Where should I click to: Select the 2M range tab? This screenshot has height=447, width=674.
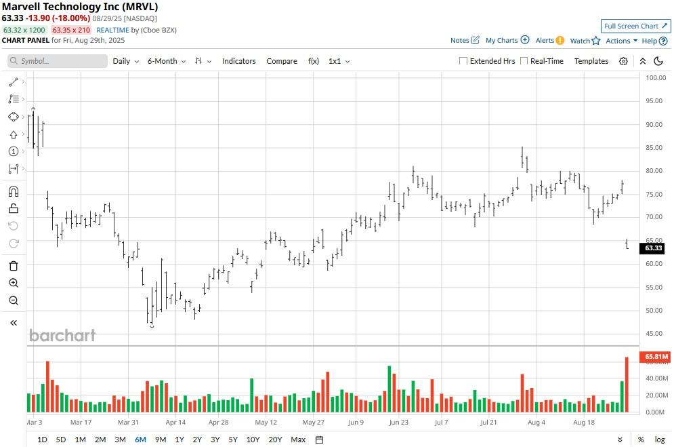tap(100, 440)
